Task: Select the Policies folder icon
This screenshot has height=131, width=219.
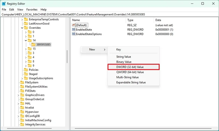Action: 26,70
